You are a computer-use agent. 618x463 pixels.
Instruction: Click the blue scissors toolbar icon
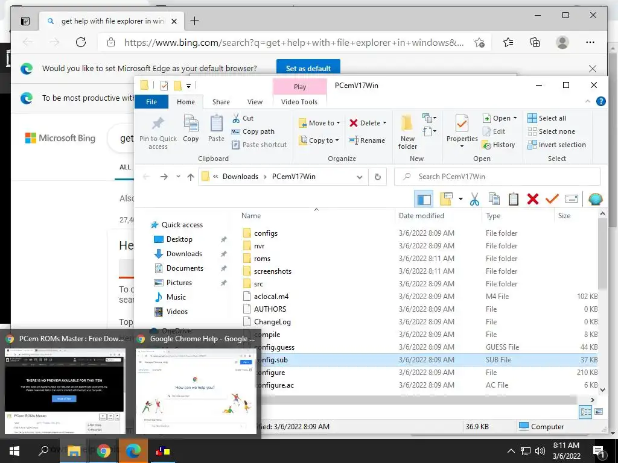click(x=474, y=199)
